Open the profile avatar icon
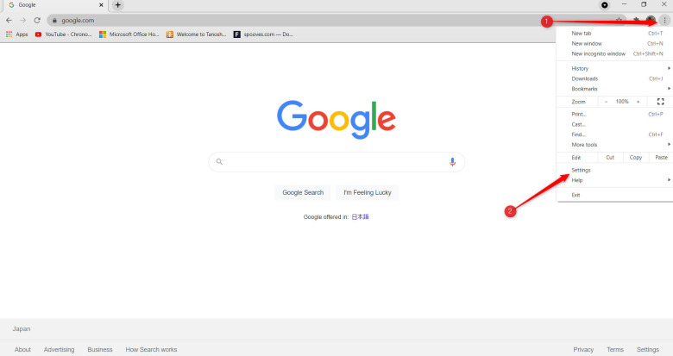This screenshot has width=673, height=356. [651, 20]
